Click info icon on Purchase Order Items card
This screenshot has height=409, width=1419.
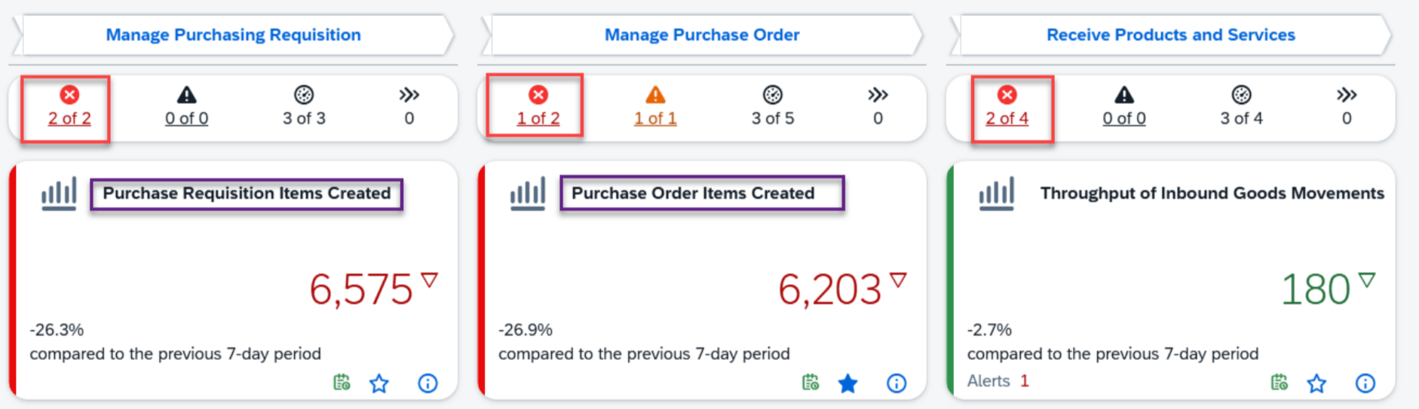pos(896,383)
